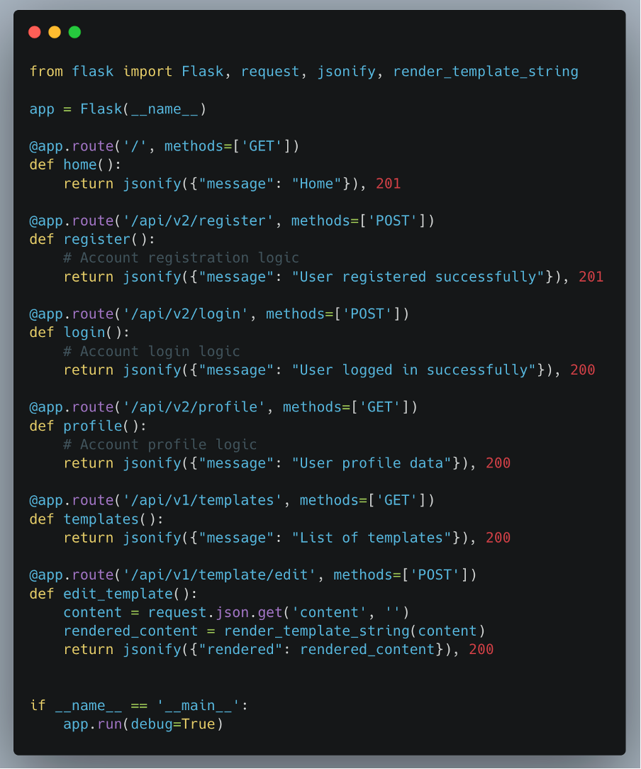
Task: Click the Flask(__name__) constructor call
Action: [x=143, y=109]
